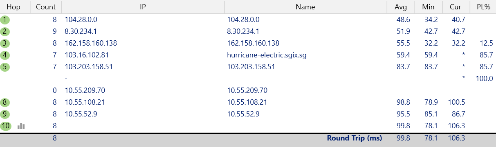
Task: Select the 10.55.209.70 IP row
Action: pos(248,90)
